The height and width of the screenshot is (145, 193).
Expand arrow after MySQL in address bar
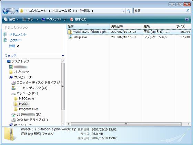coord(93,11)
